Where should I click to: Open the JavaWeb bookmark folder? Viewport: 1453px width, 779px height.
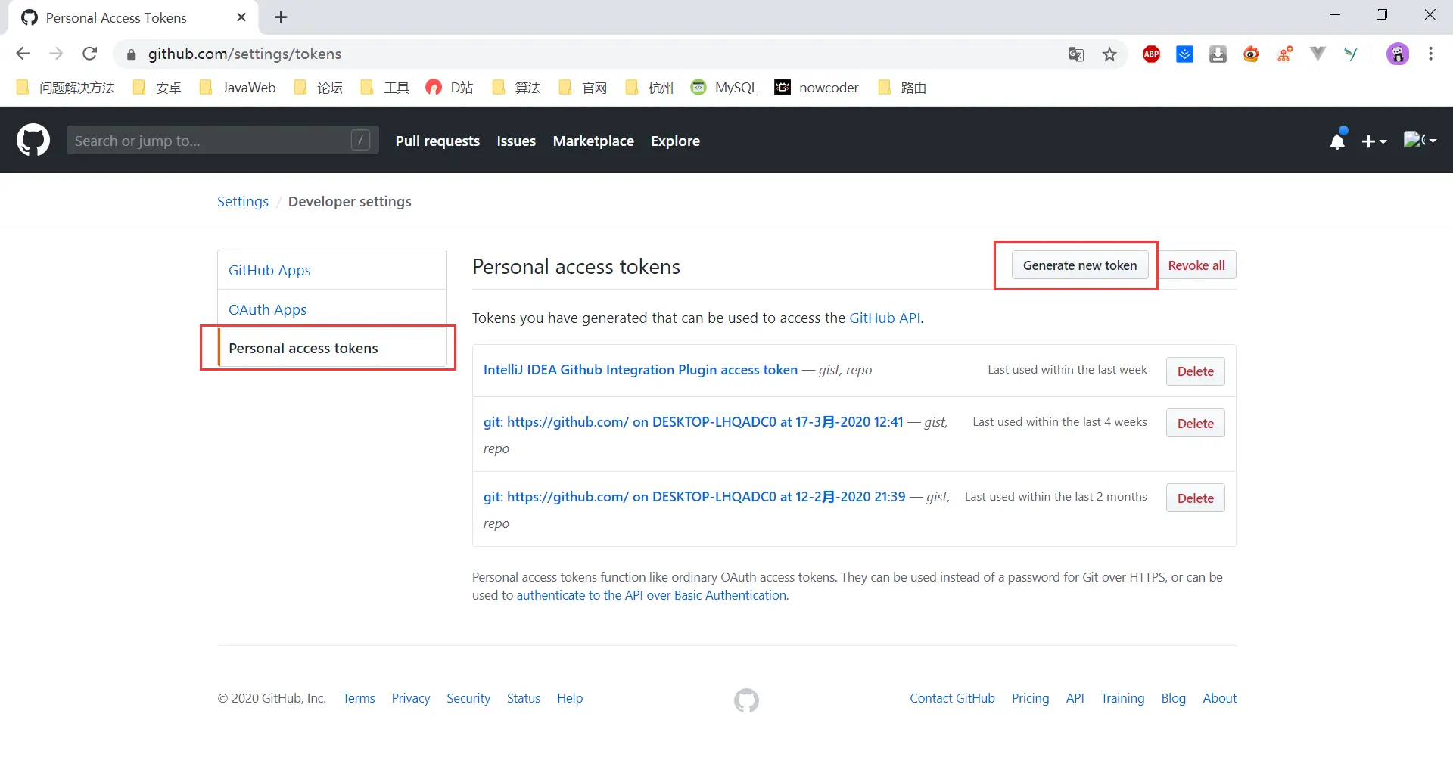point(238,88)
